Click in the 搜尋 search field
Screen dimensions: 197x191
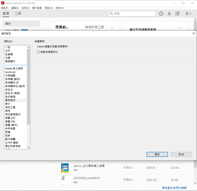tap(132, 14)
